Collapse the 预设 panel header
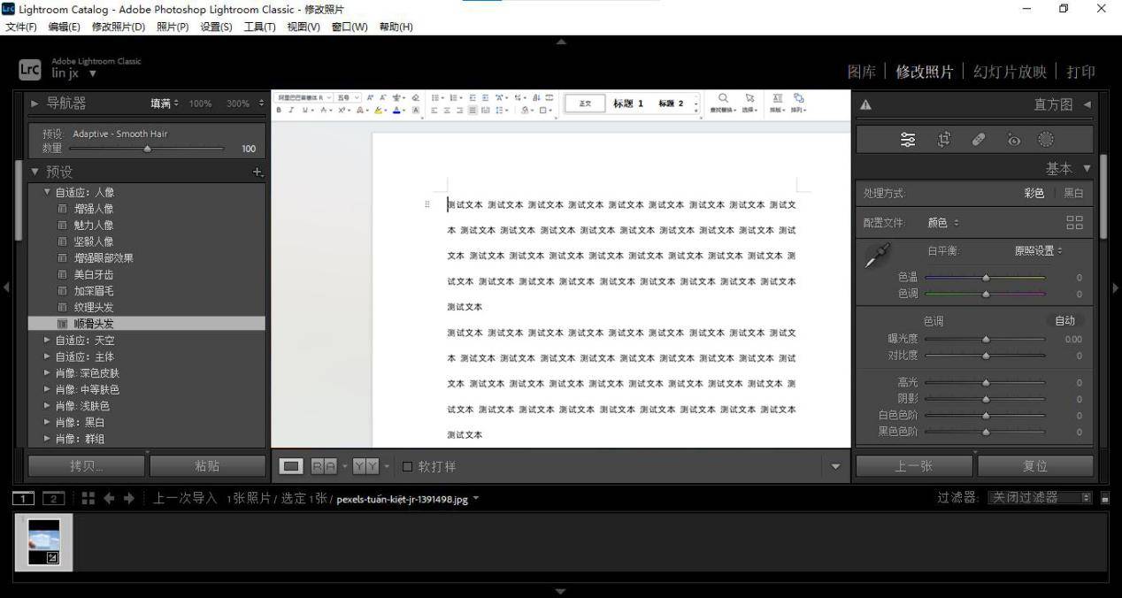This screenshot has width=1122, height=598. (35, 172)
